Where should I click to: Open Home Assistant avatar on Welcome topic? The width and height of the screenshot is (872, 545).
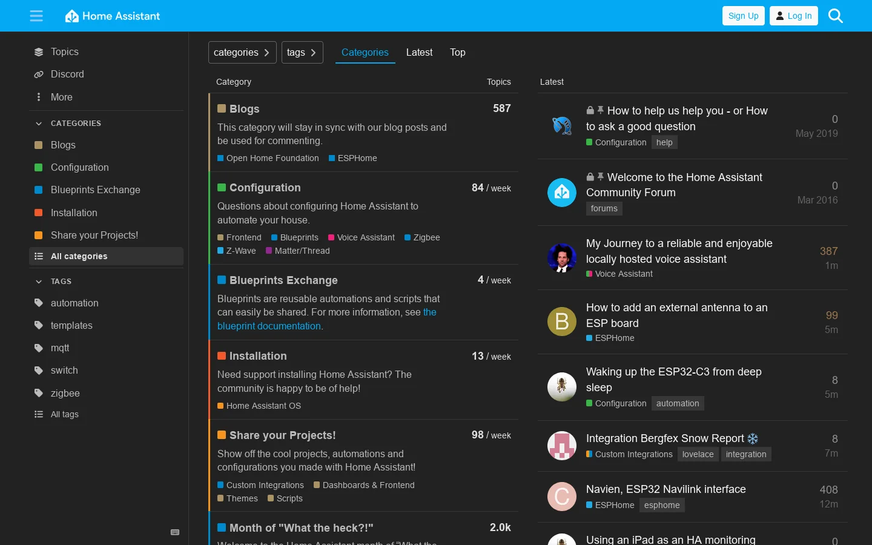click(x=562, y=193)
